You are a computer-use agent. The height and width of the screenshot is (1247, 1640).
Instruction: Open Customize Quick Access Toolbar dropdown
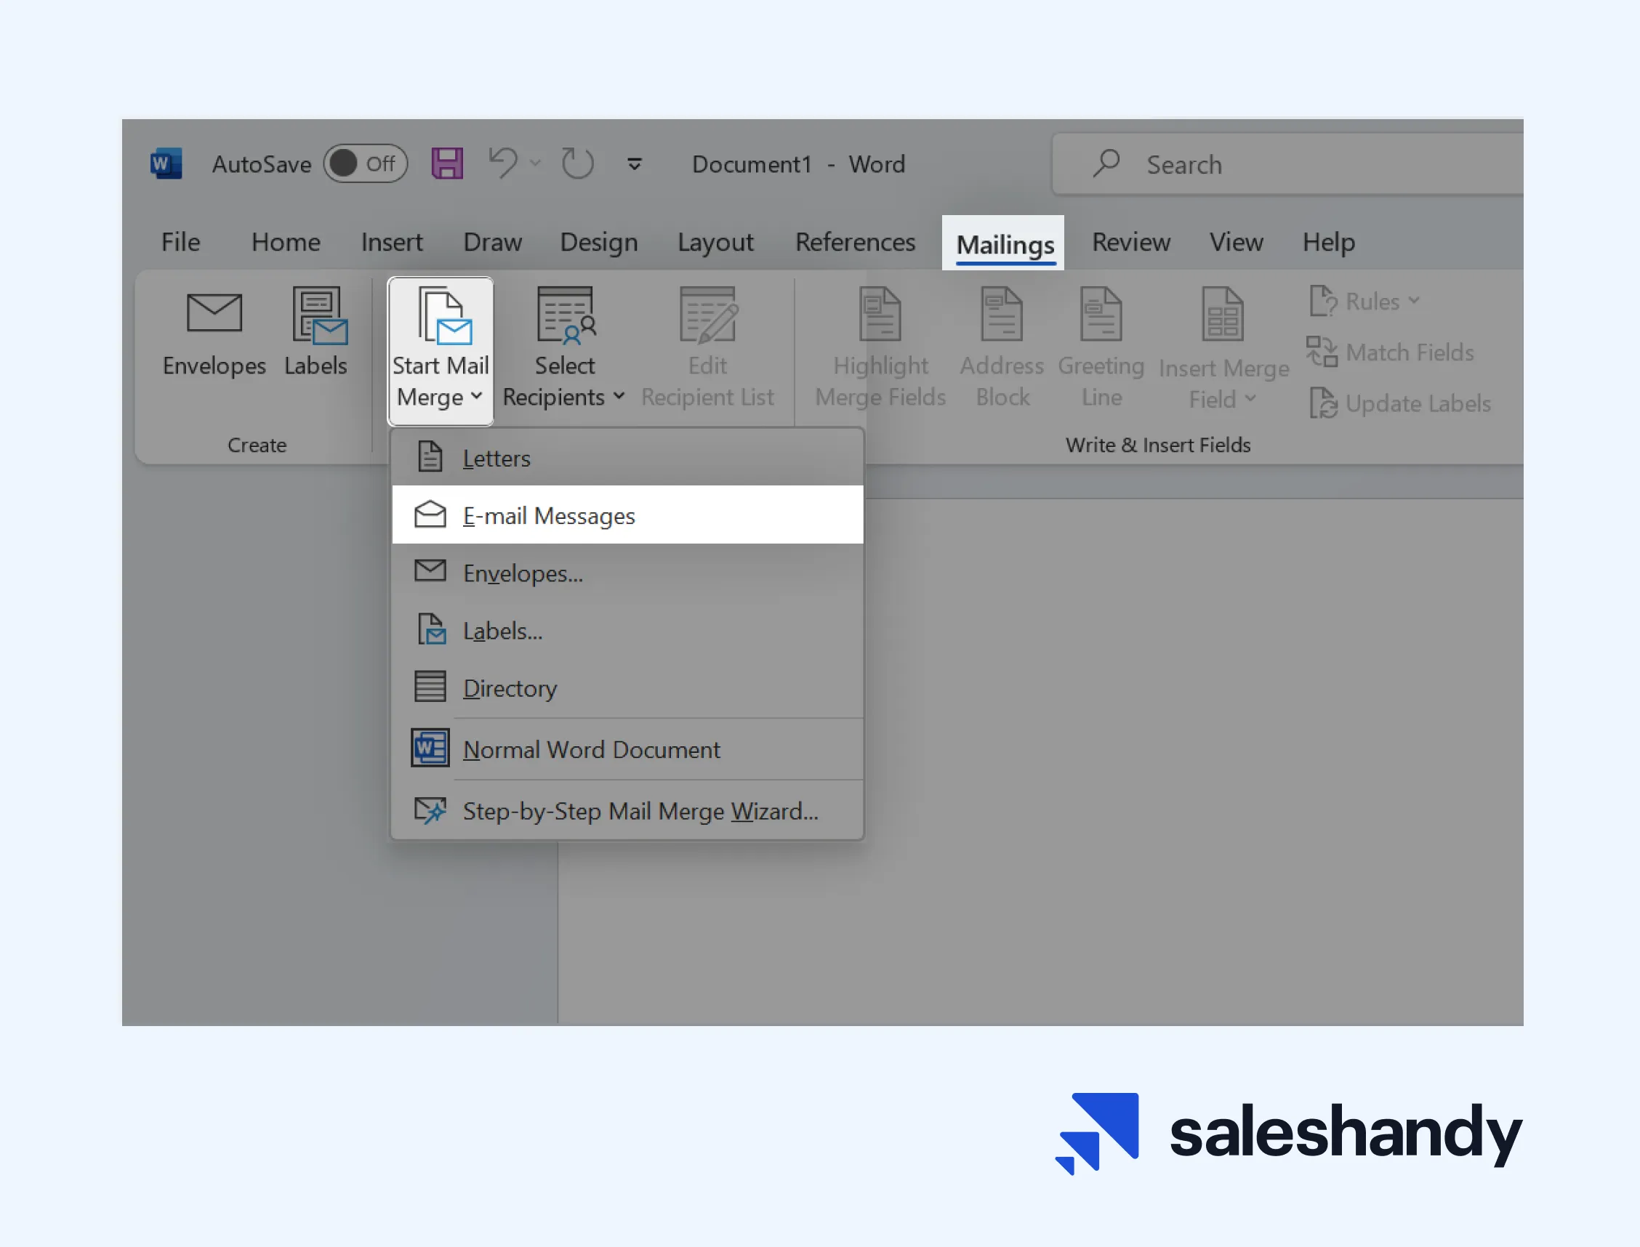634,164
